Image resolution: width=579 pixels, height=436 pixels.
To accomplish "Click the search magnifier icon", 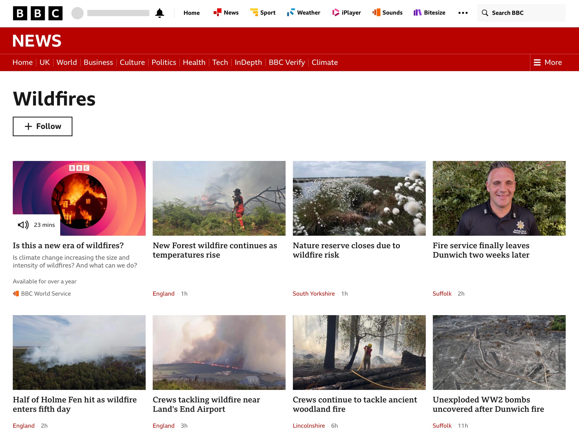I will [485, 13].
